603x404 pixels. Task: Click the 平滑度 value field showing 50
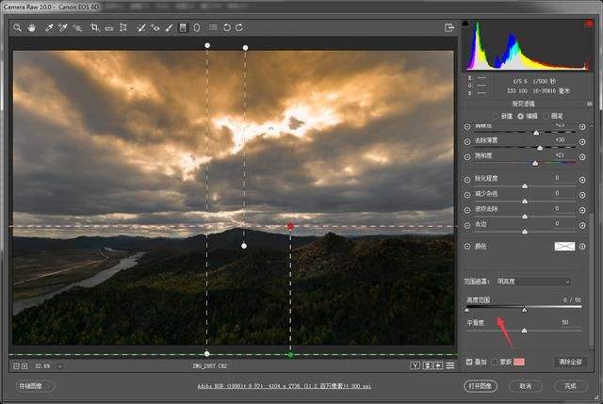565,322
